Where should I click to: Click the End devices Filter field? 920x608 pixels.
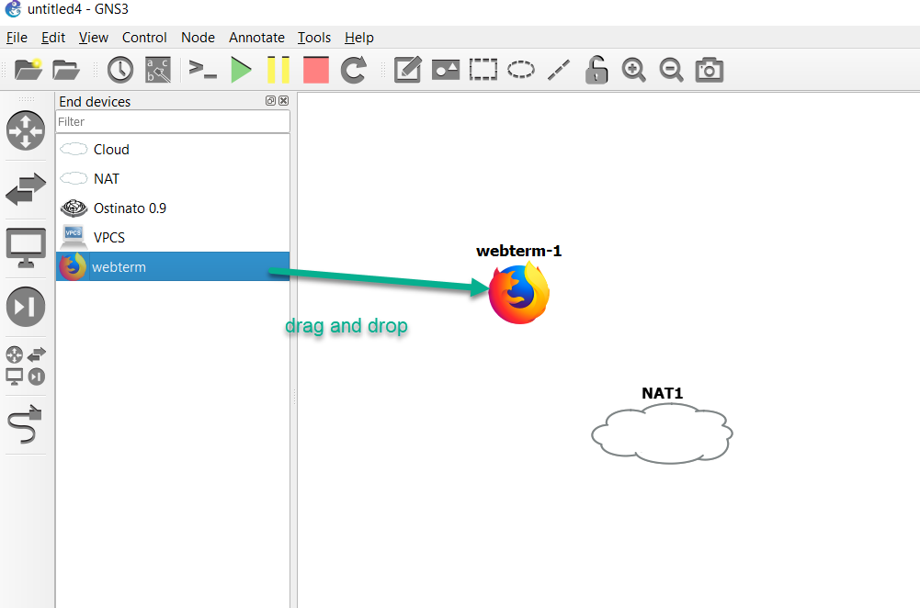(x=173, y=121)
